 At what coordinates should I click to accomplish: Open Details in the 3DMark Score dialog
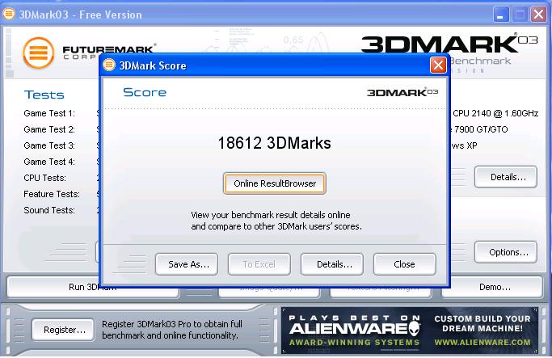(x=332, y=264)
